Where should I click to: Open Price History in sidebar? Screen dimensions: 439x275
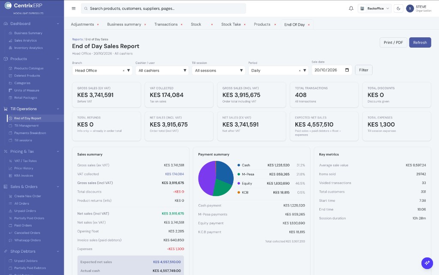click(24, 168)
